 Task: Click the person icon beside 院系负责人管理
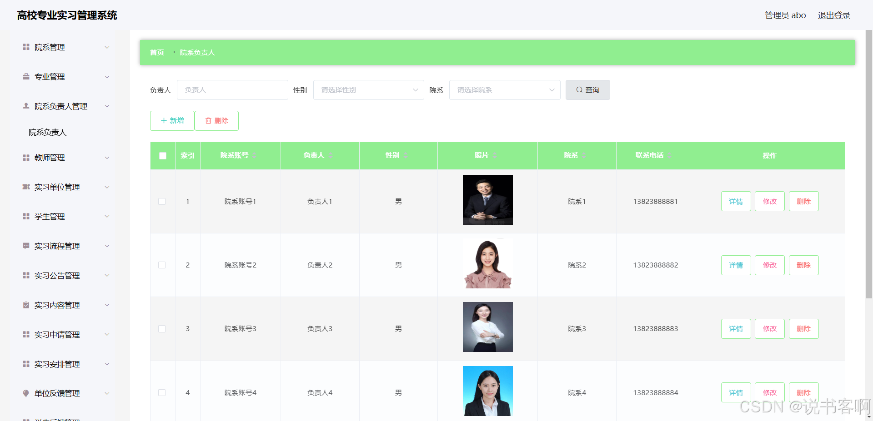point(26,106)
